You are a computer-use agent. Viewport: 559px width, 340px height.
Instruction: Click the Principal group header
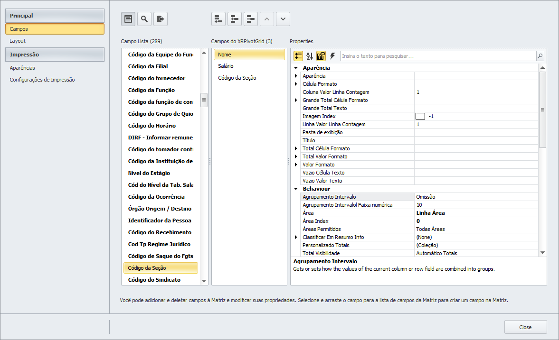(55, 16)
